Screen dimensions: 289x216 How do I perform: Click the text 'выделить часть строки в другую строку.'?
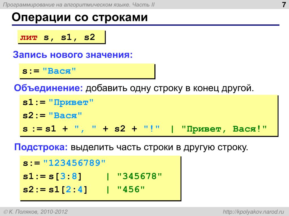pyautogui.click(x=159, y=147)
